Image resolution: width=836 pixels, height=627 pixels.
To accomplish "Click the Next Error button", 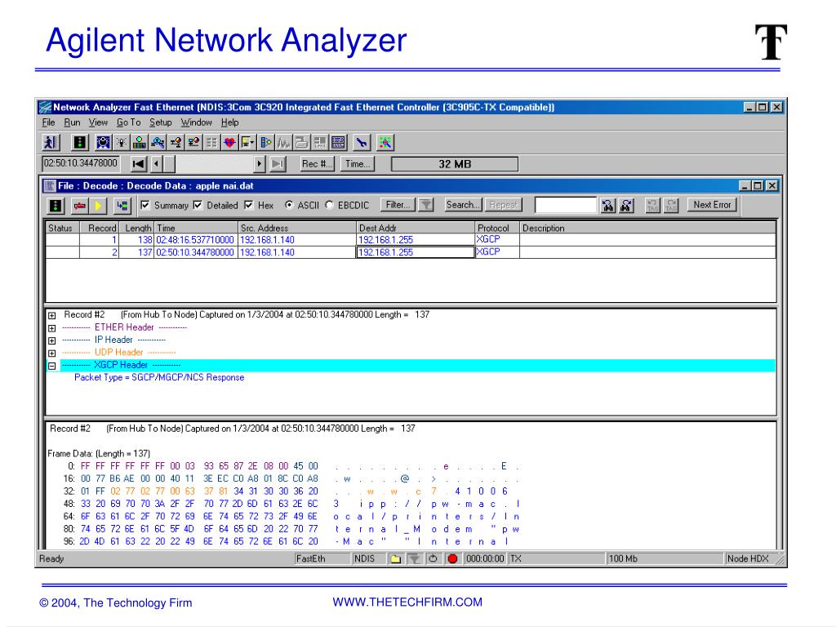I will [x=712, y=205].
